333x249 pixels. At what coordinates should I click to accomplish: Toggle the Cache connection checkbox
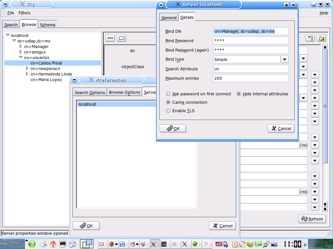(168, 102)
